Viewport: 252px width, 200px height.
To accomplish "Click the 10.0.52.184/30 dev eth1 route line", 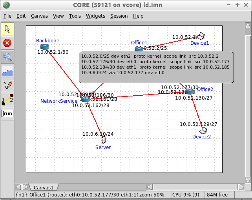I will (155, 67).
